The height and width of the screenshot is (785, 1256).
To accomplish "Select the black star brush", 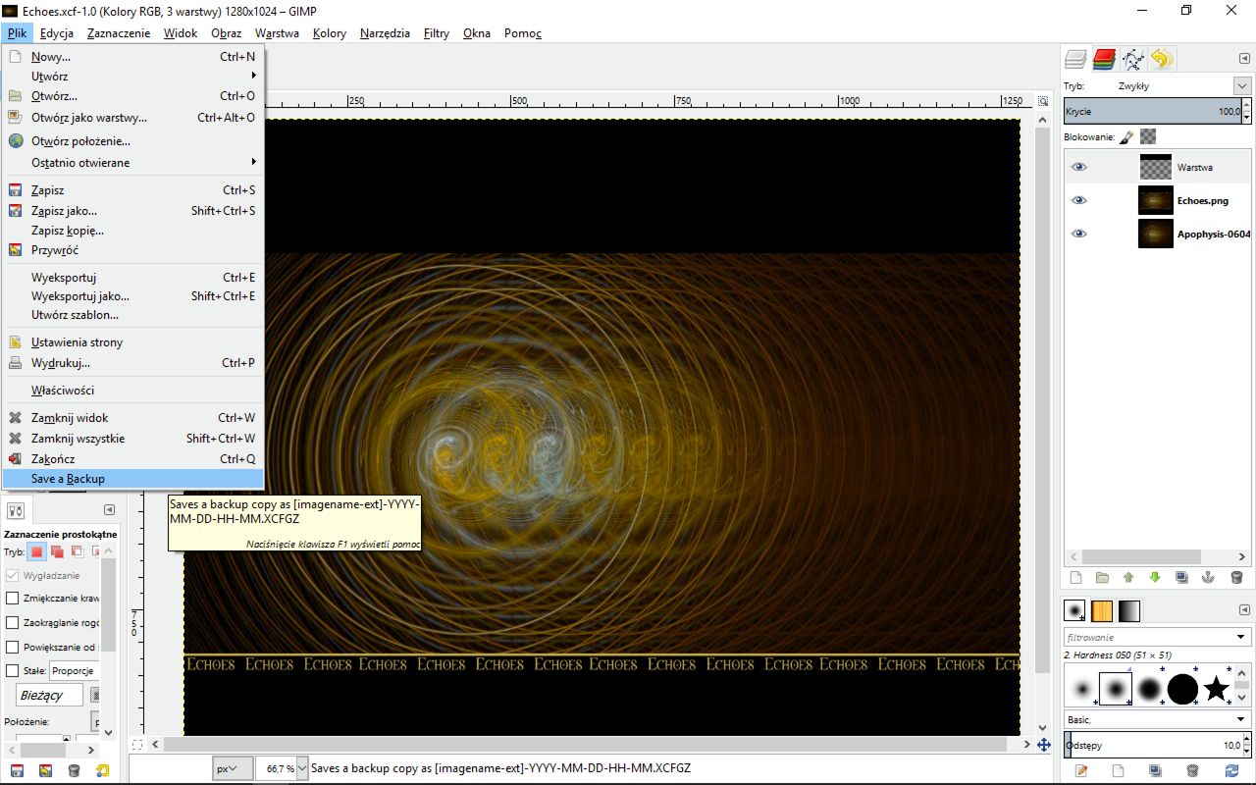I will (1217, 689).
